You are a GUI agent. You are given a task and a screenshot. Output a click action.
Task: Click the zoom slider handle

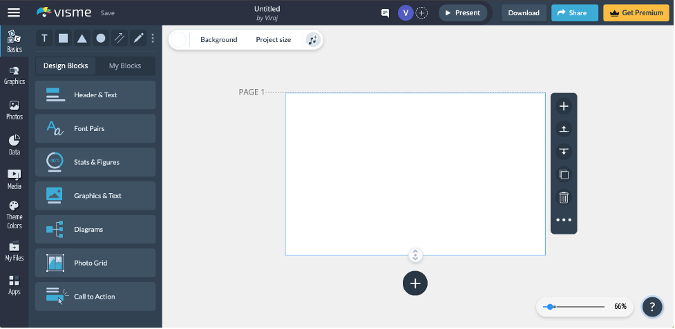550,307
